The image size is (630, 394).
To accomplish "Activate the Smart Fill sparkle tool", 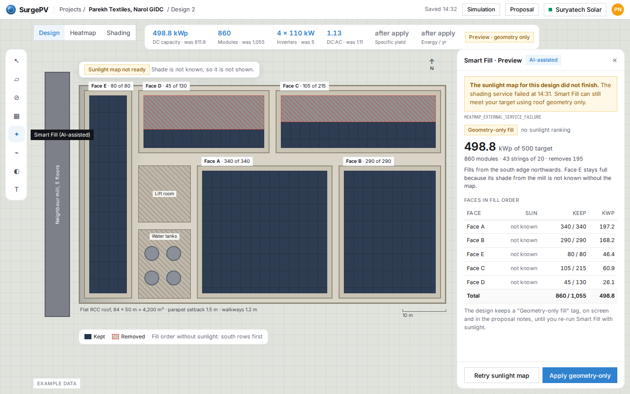I will tap(17, 134).
